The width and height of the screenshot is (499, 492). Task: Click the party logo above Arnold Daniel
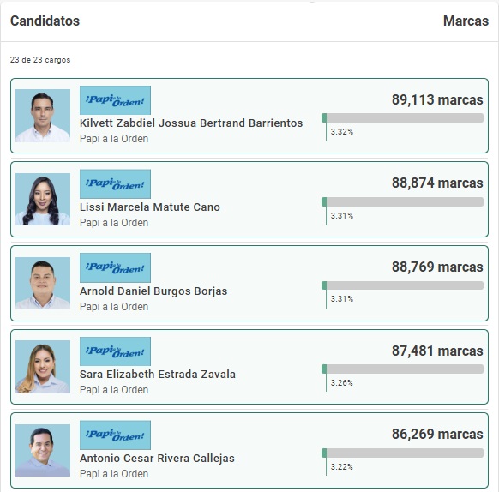tap(115, 267)
